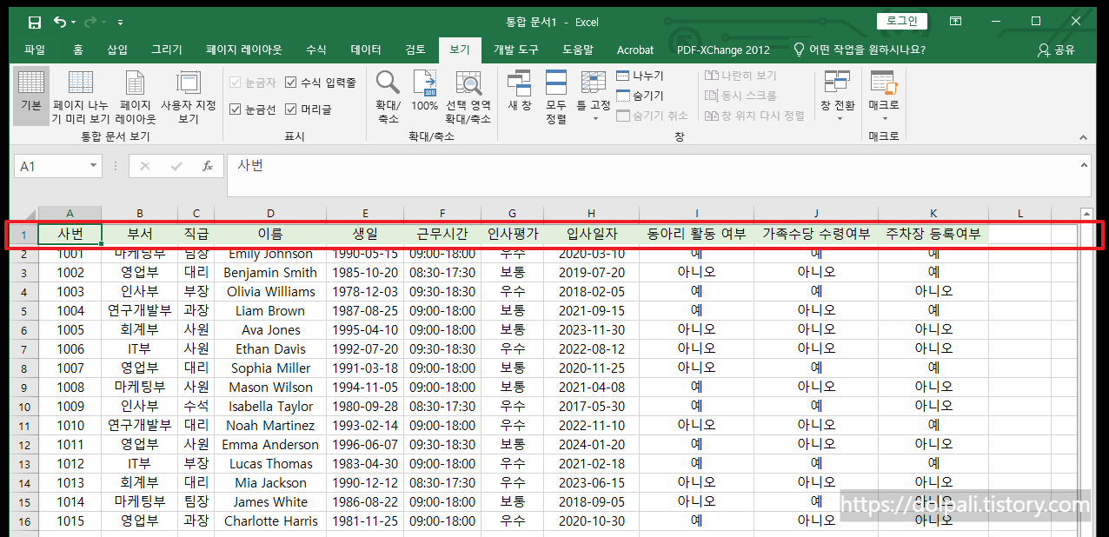Screen dimensions: 1109x537
Task: Switch to Page Layout (페이지 레이아웃) view
Action: pyautogui.click(x=136, y=96)
